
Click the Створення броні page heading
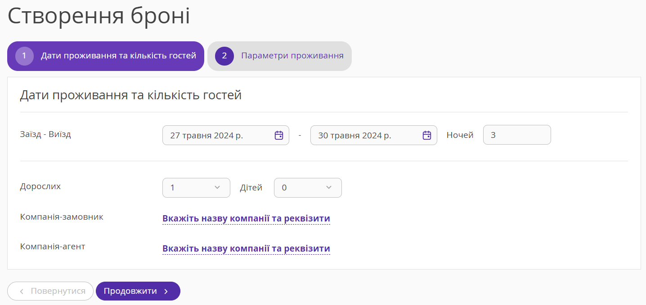coord(99,16)
